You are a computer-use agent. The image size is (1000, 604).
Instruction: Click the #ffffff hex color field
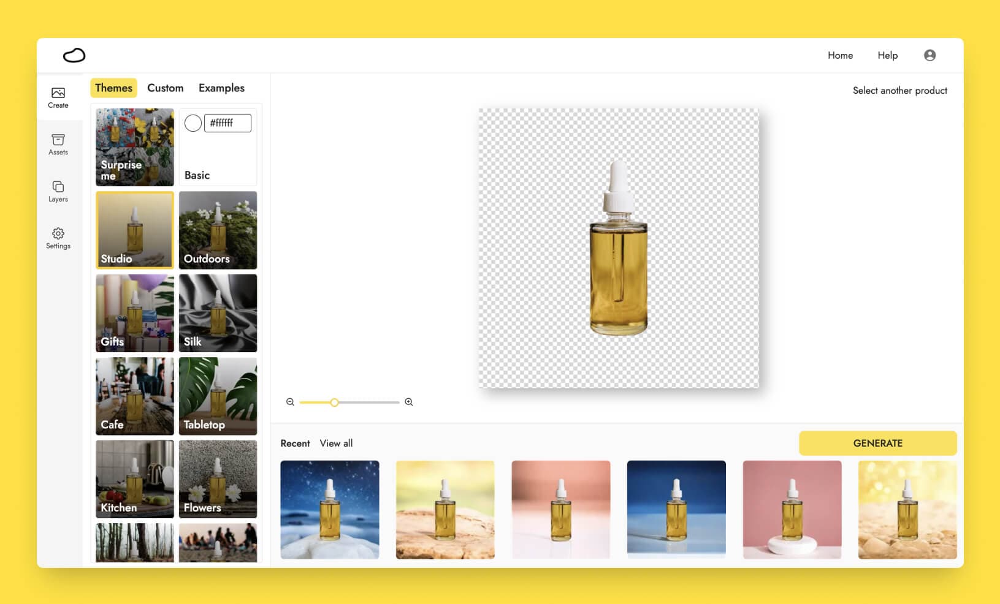tap(227, 123)
